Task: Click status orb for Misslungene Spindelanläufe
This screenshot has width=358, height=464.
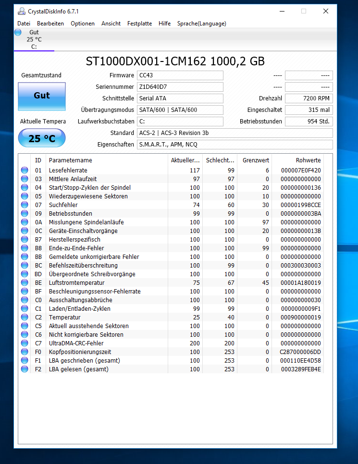Action: pyautogui.click(x=25, y=222)
